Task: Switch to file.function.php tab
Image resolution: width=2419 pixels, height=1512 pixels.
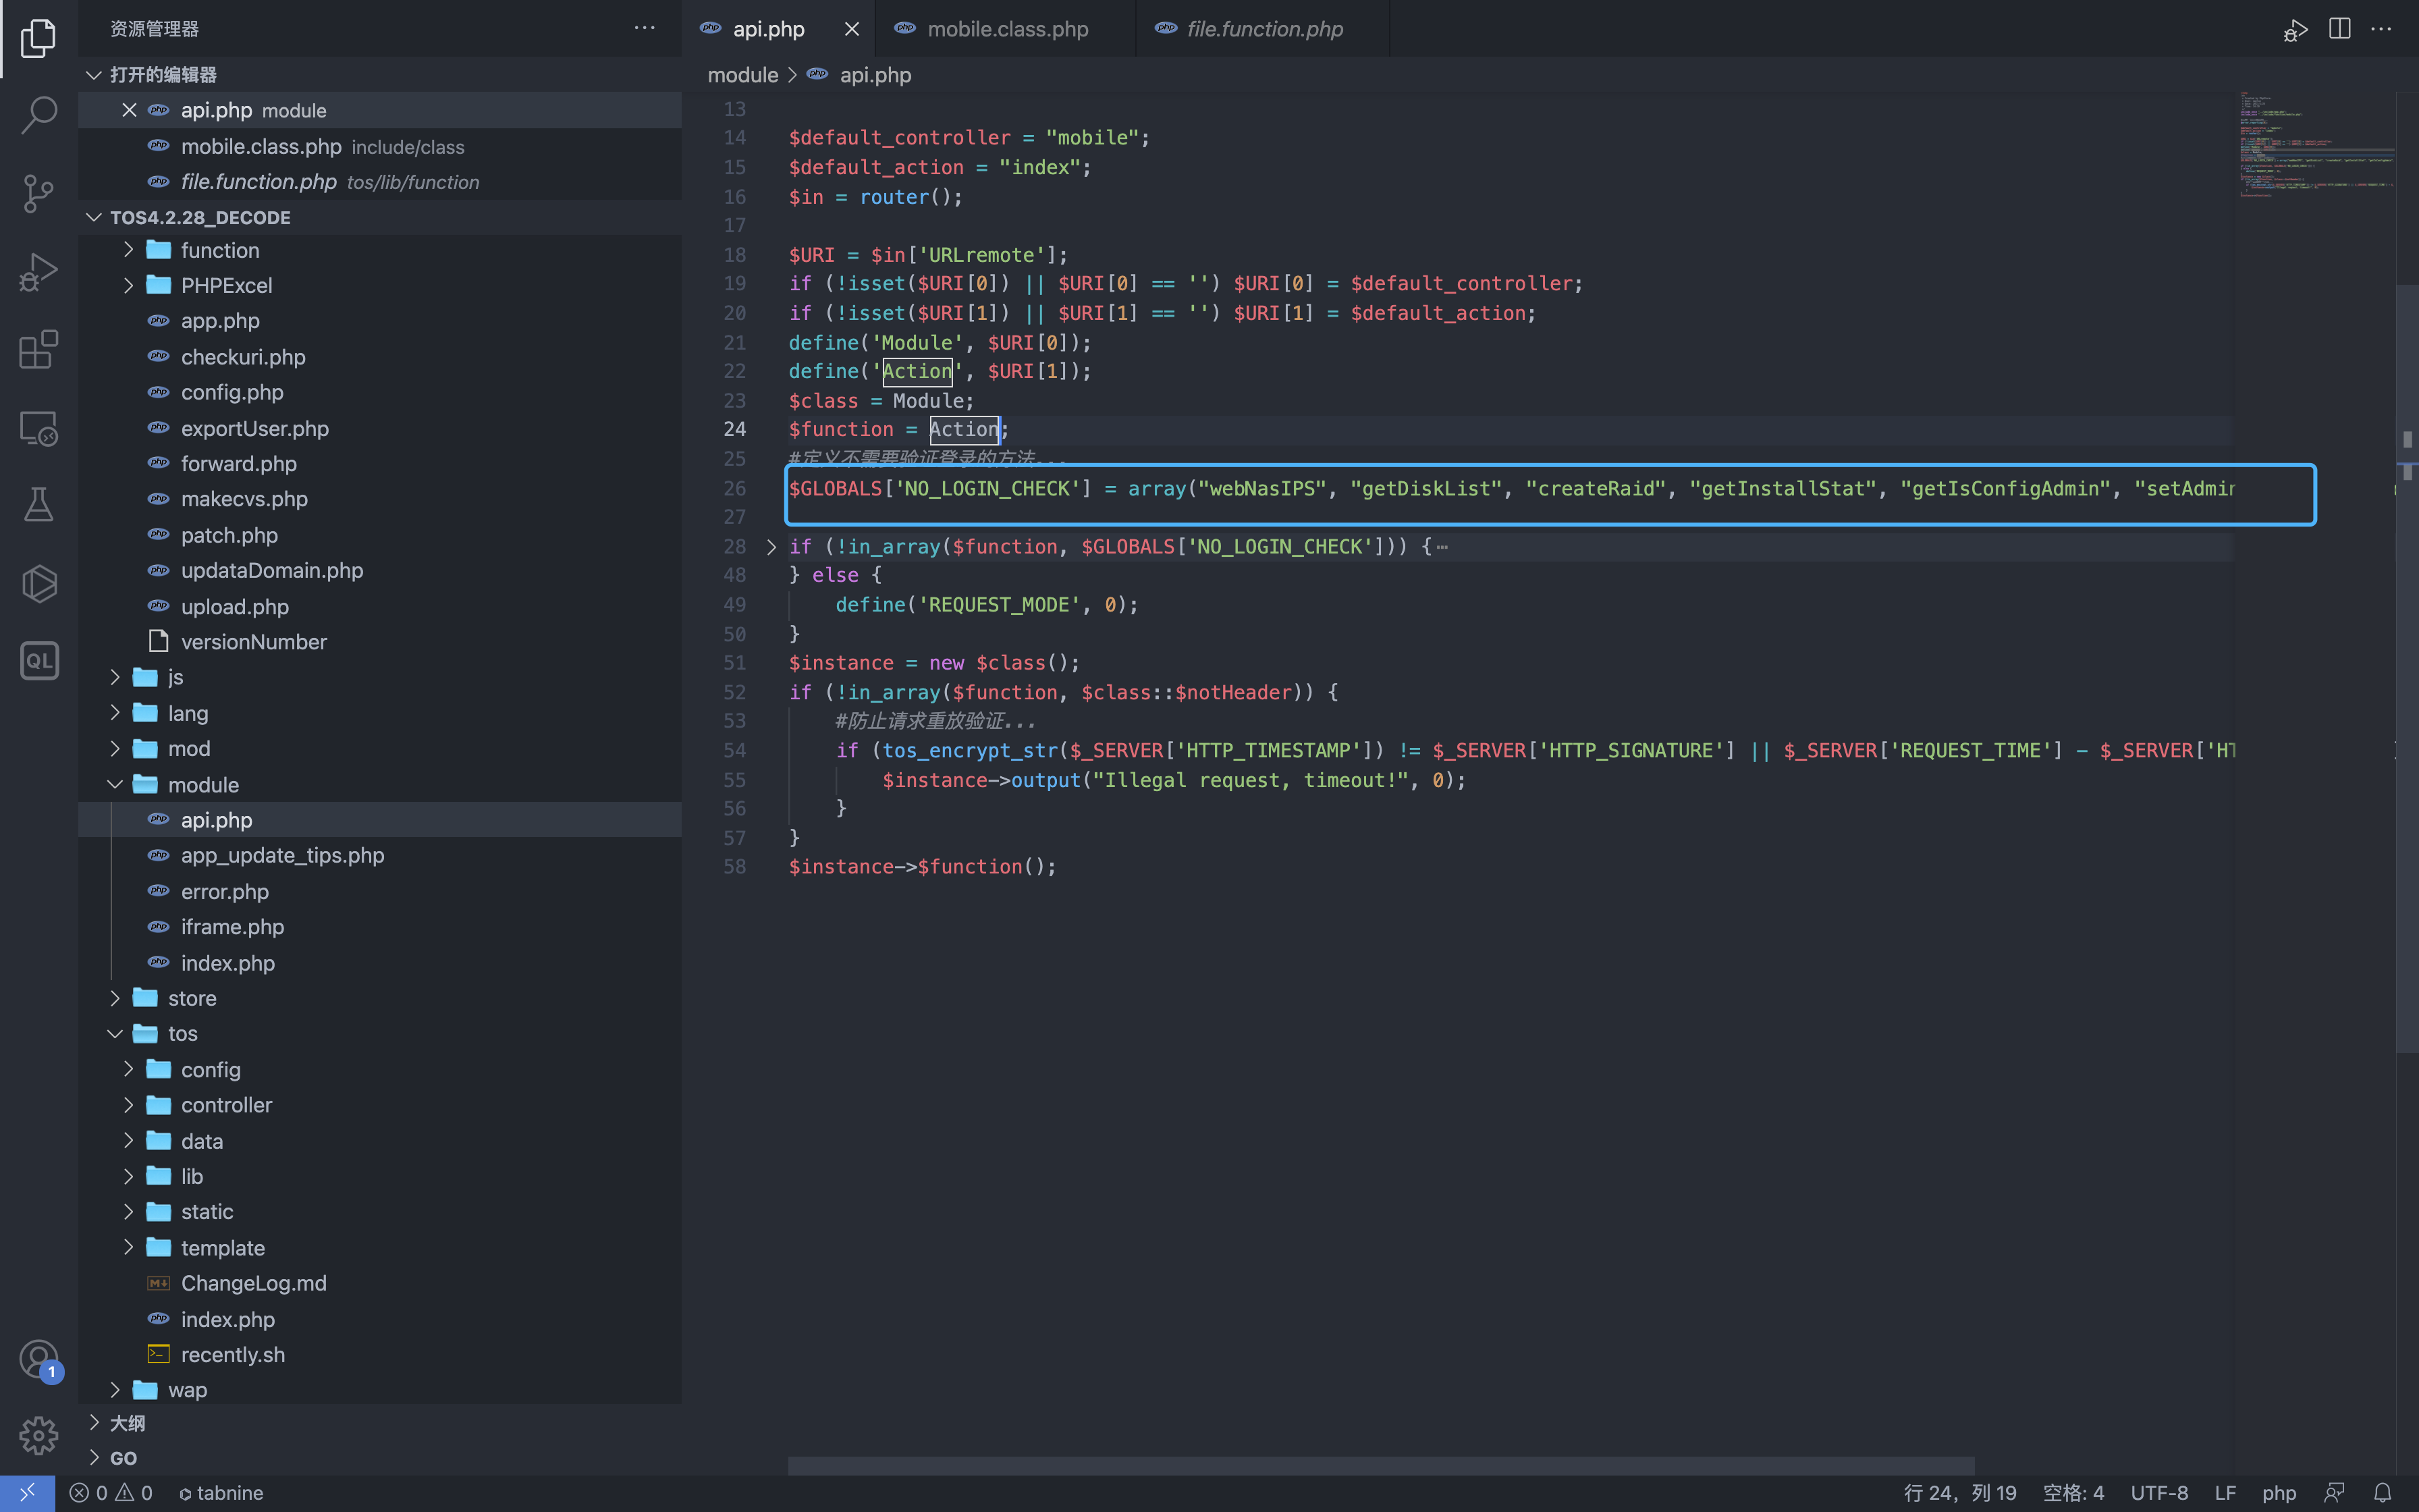Action: click(x=1263, y=29)
